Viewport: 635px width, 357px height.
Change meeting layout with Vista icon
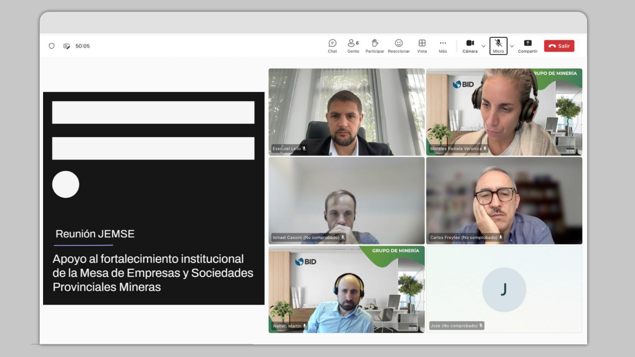(x=422, y=46)
